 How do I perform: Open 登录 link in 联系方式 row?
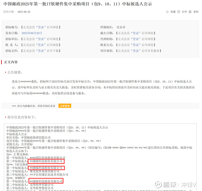pos(136,45)
